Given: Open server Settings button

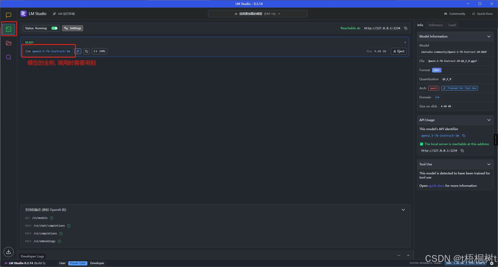Looking at the screenshot, I should tap(73, 28).
